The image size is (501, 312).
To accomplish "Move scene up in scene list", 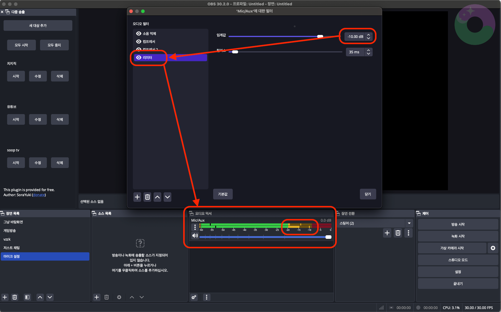I will (x=40, y=297).
